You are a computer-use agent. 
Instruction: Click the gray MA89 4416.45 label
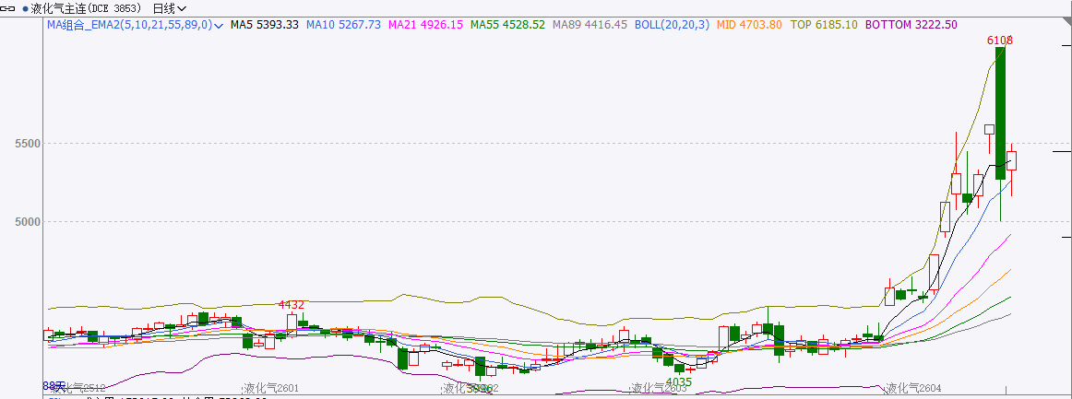click(x=590, y=25)
